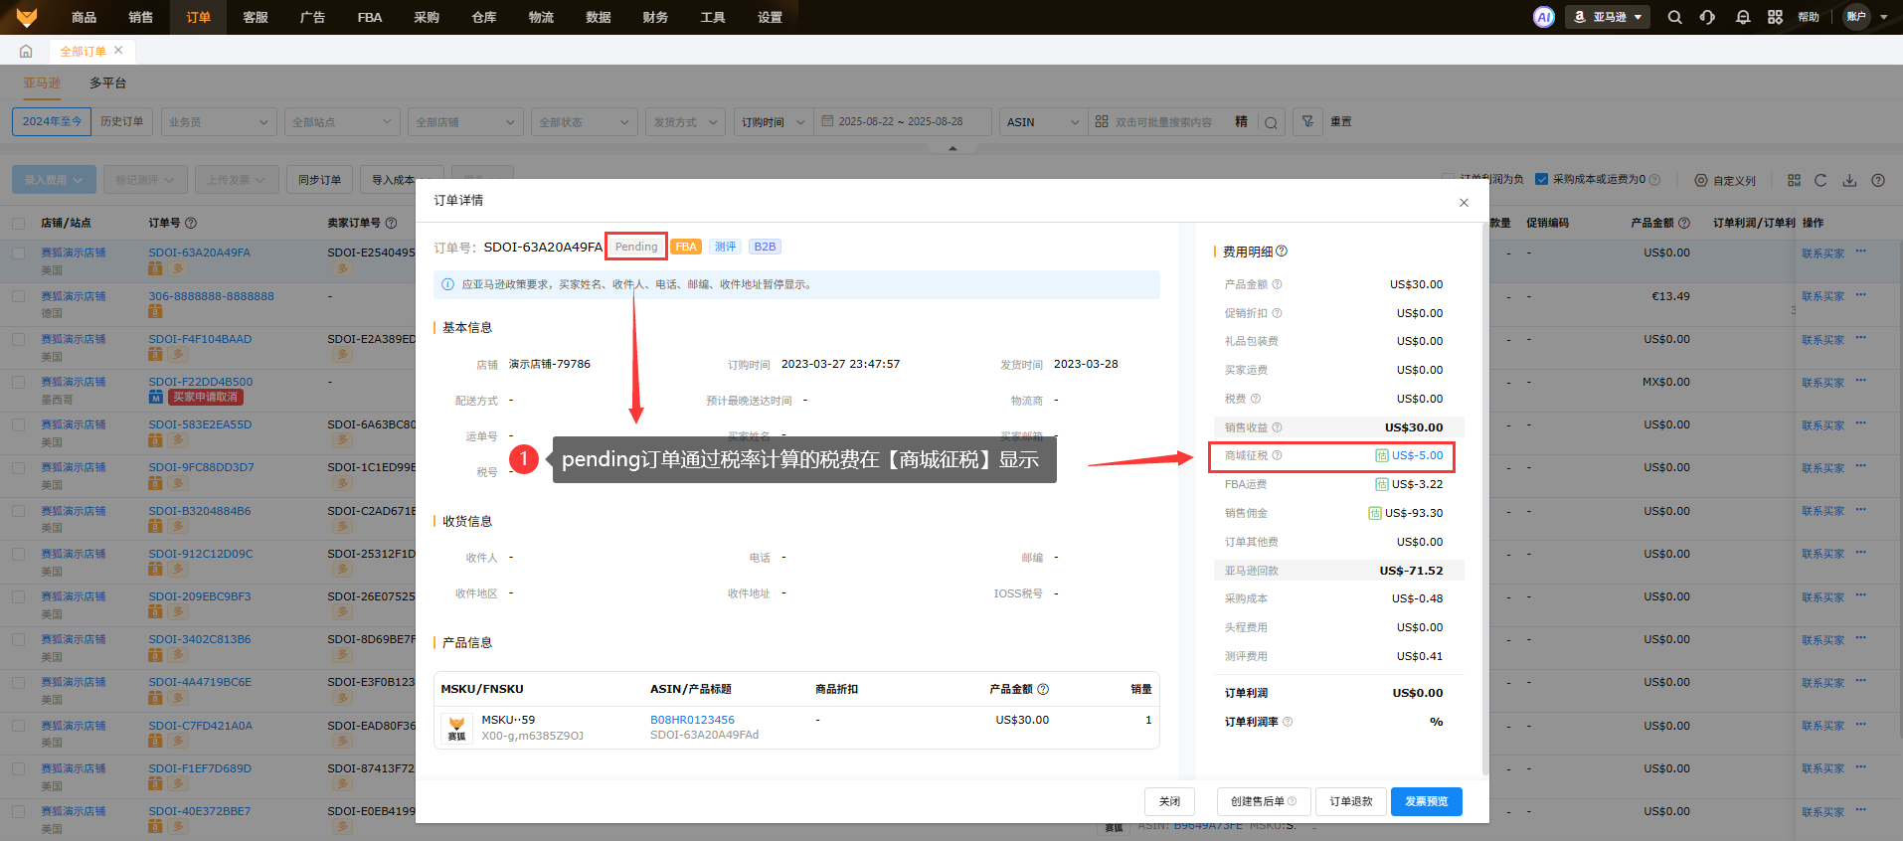Screen dimensions: 1903x841
Task: Switch to the 多平台 tab
Action: pyautogui.click(x=108, y=84)
